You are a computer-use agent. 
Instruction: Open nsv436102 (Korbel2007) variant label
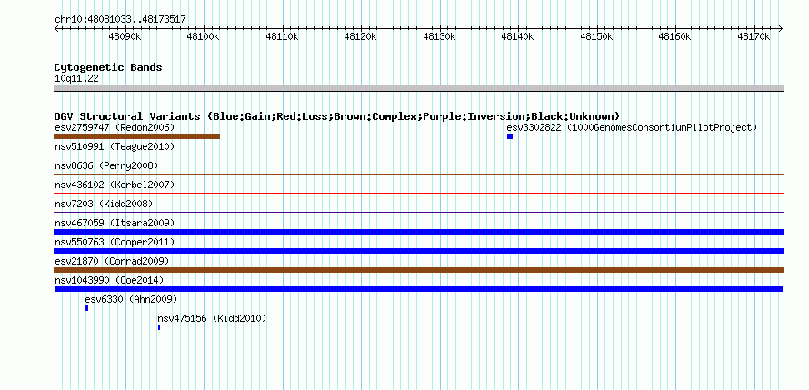(x=115, y=185)
